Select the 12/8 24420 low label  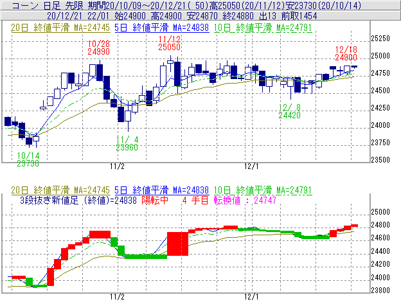[x=289, y=111]
